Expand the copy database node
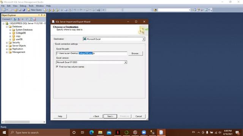This screenshot has height=136, width=243. click(x=10, y=36)
